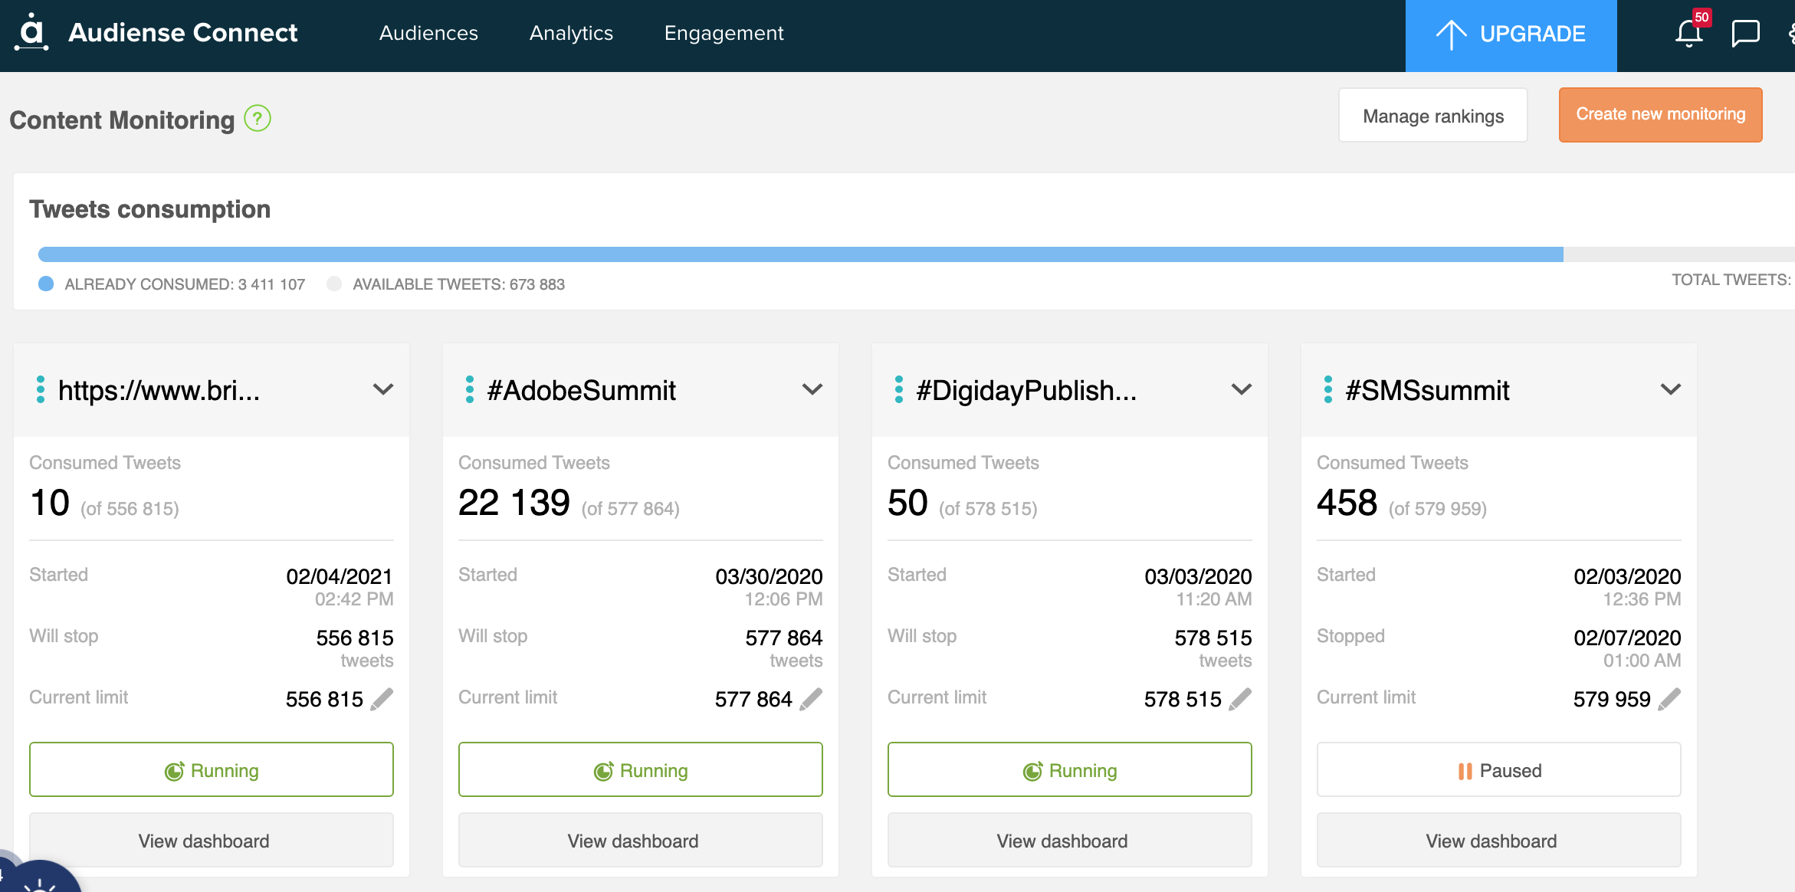
Task: Expand the https://www.bri... card chevron
Action: [x=383, y=389]
